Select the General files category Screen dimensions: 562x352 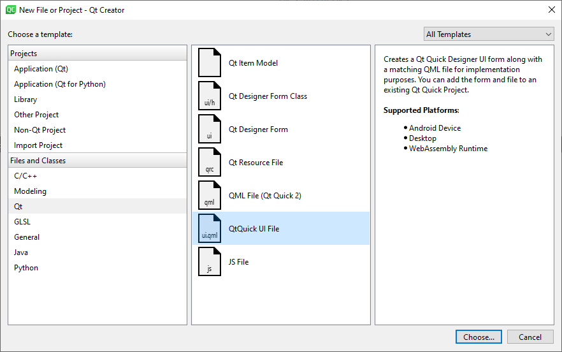pyautogui.click(x=97, y=237)
